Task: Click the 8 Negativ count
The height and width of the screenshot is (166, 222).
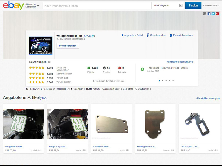Action: point(123,68)
